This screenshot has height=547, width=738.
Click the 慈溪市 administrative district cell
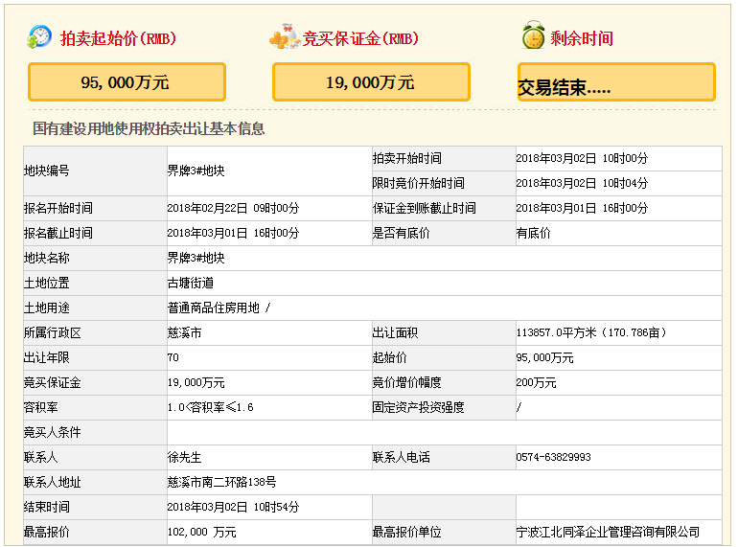click(x=184, y=333)
